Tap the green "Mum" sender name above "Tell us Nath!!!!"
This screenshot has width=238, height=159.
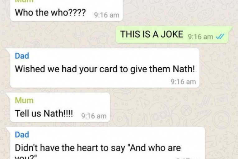point(24,100)
